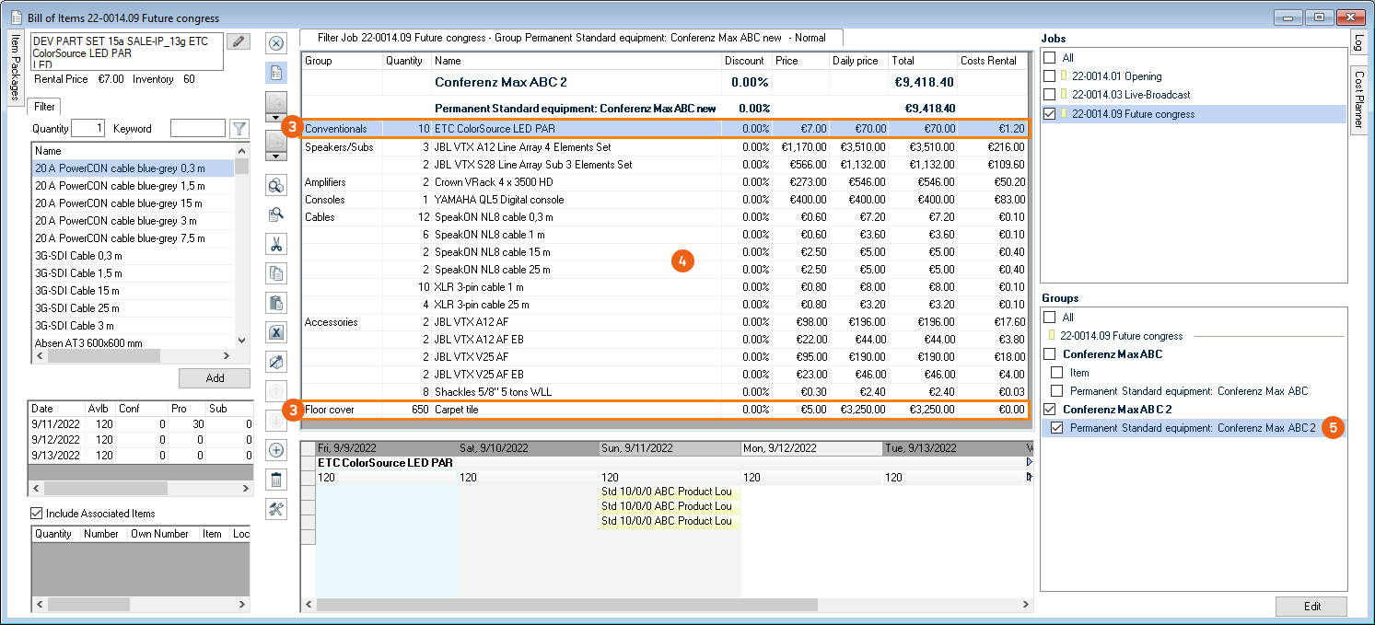Viewport: 1375px width, 625px height.
Task: Click the Excel export icon
Action: [275, 332]
